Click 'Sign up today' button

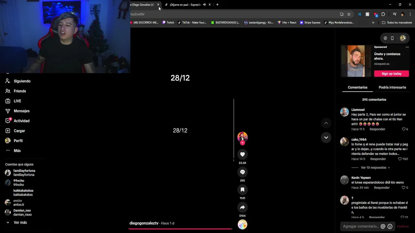391,74
